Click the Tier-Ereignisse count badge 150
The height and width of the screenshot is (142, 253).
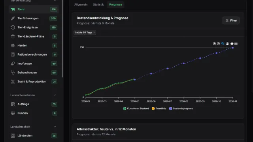[x=54, y=27]
